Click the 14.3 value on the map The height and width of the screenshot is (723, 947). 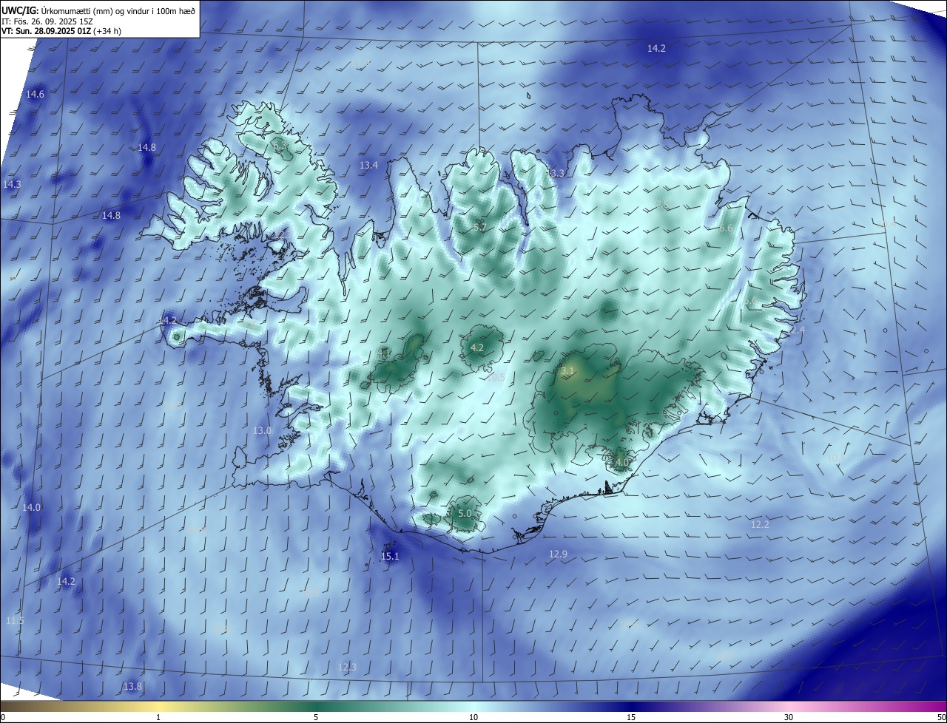point(12,184)
